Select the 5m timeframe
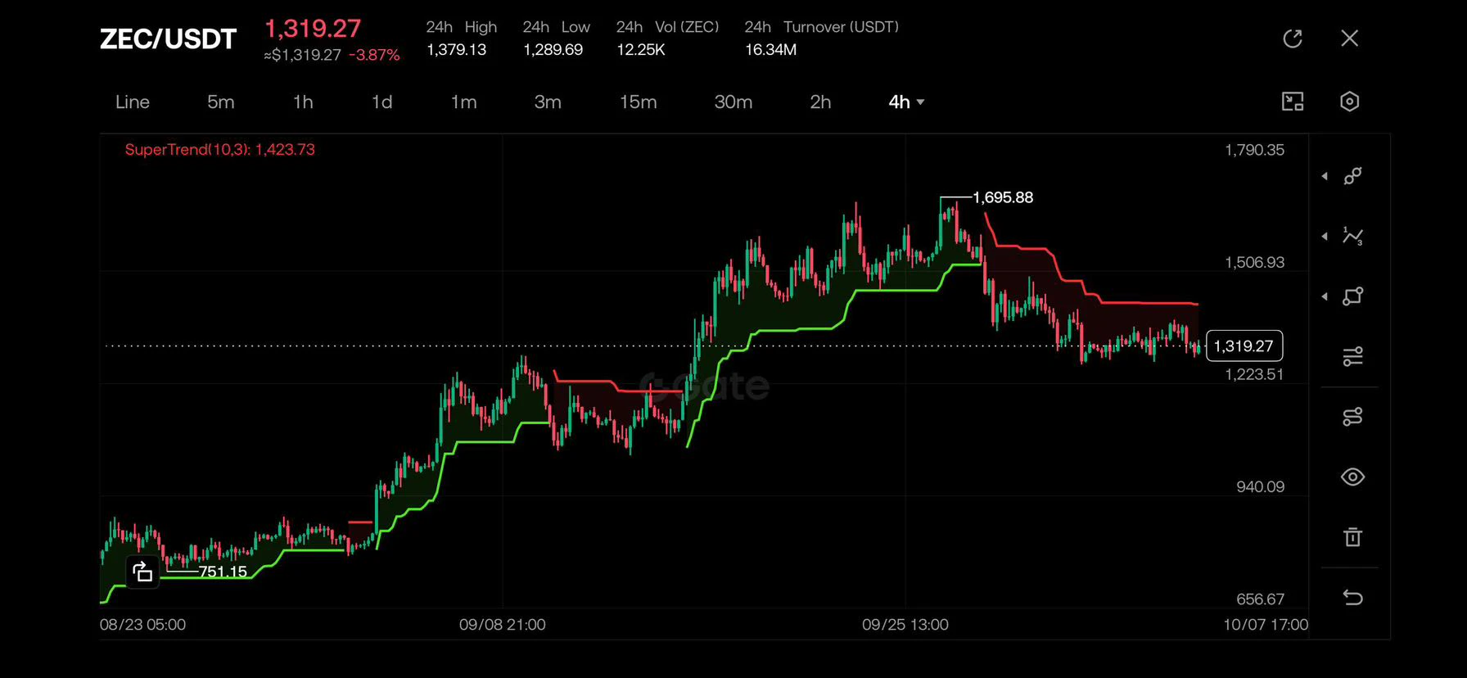This screenshot has width=1467, height=678. 220,102
